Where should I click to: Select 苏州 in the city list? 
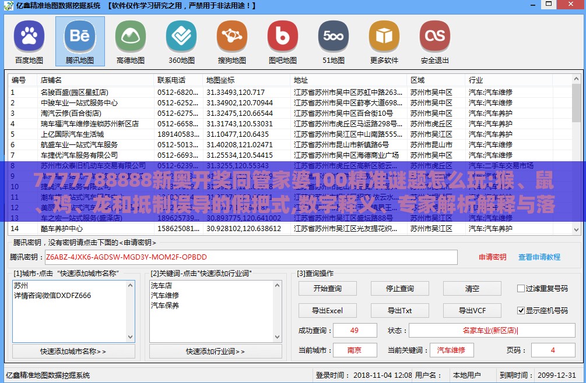(21, 286)
